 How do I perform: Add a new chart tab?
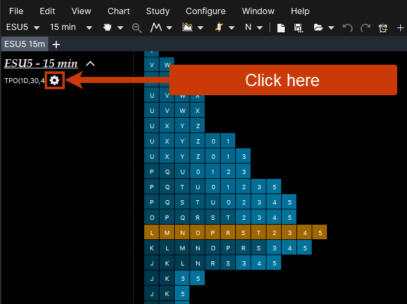click(x=56, y=45)
